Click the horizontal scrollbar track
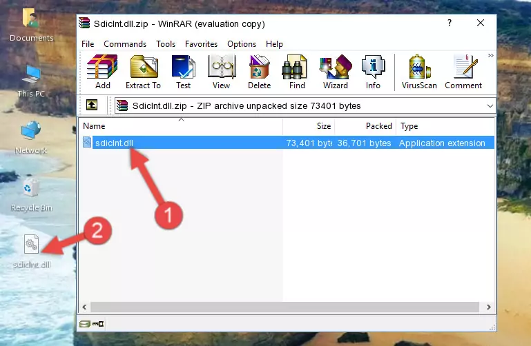This screenshot has height=346, width=531. click(284, 307)
